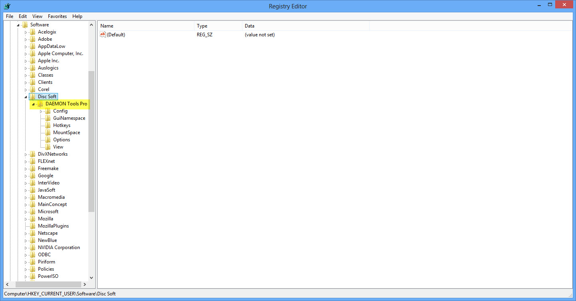The image size is (576, 301).
Task: Click the Microsoft folder icon
Action: coord(33,212)
